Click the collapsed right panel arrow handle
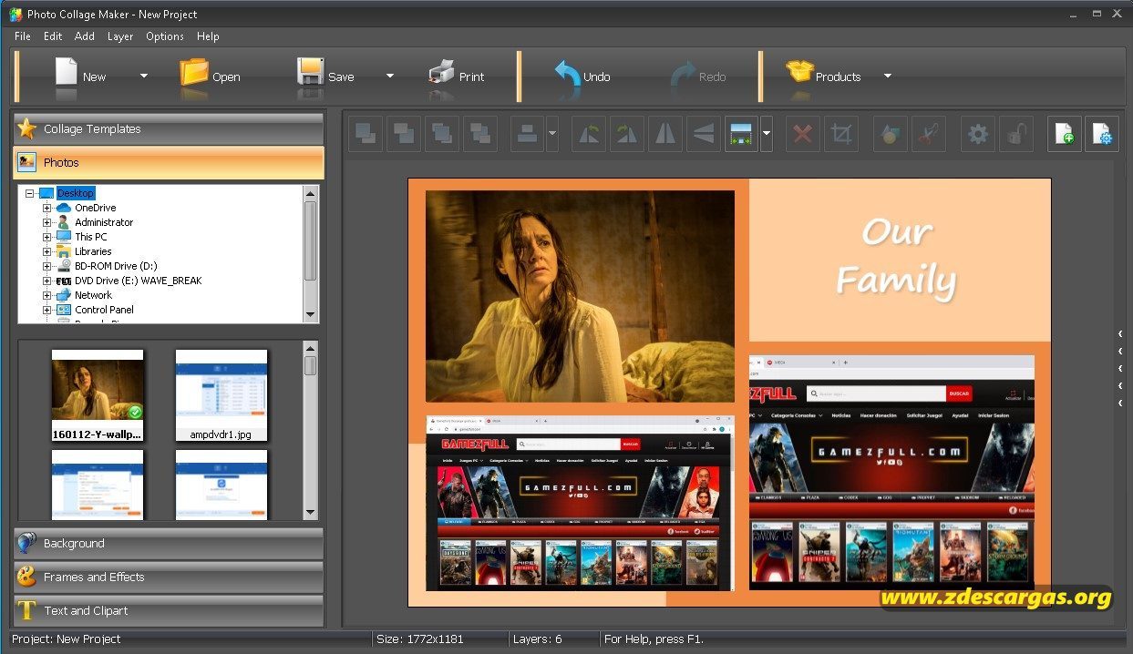The height and width of the screenshot is (654, 1133). coord(1122,369)
